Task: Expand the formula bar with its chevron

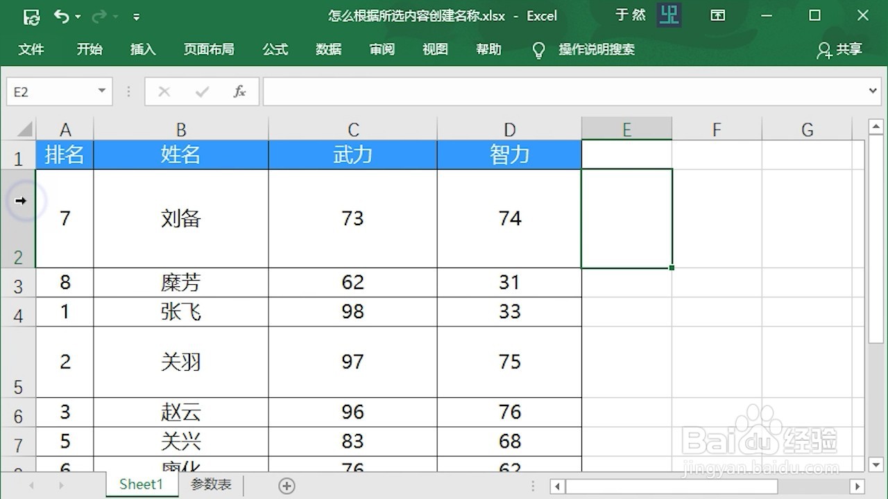Action: (873, 91)
